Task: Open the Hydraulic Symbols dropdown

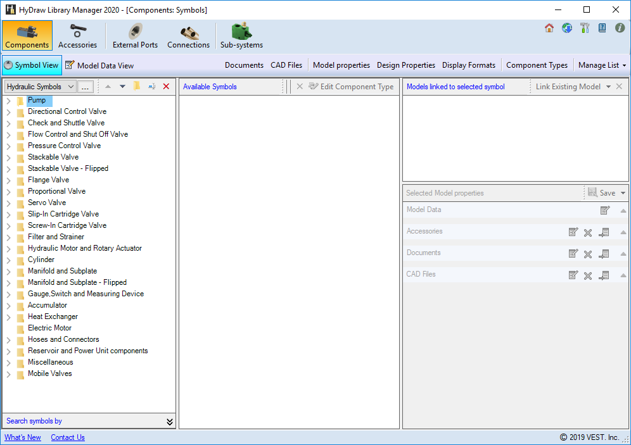Action: pyautogui.click(x=40, y=87)
